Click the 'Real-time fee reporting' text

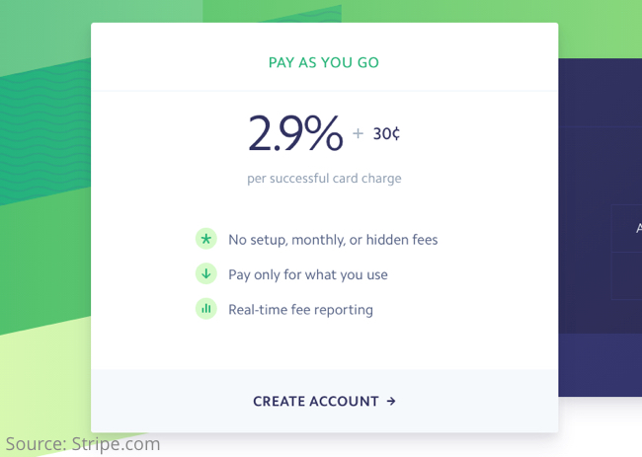[300, 309]
